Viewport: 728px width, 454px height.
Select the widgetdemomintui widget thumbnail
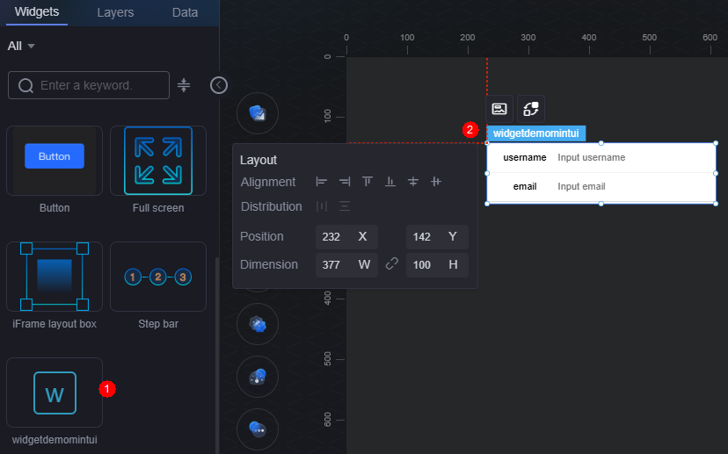55,393
